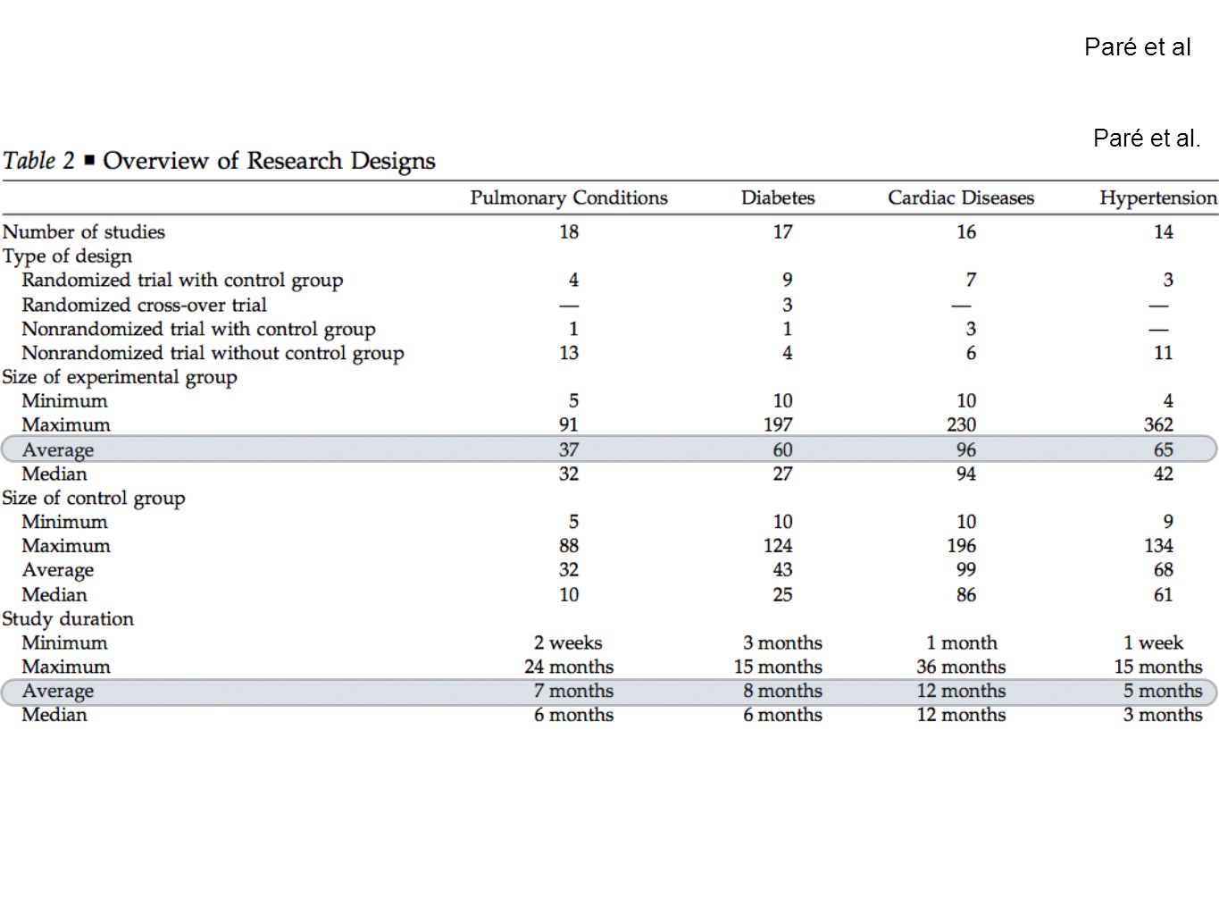Screen dimensions: 1219x915
Task: Click the control group Average value 68
Action: (x=1163, y=569)
